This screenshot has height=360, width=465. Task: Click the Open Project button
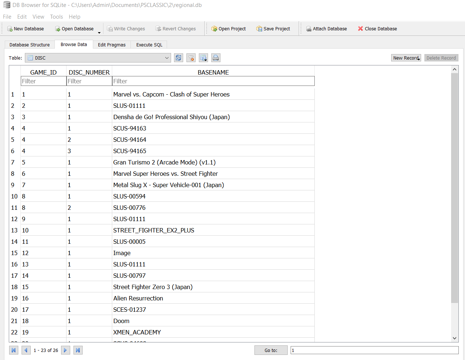point(228,29)
